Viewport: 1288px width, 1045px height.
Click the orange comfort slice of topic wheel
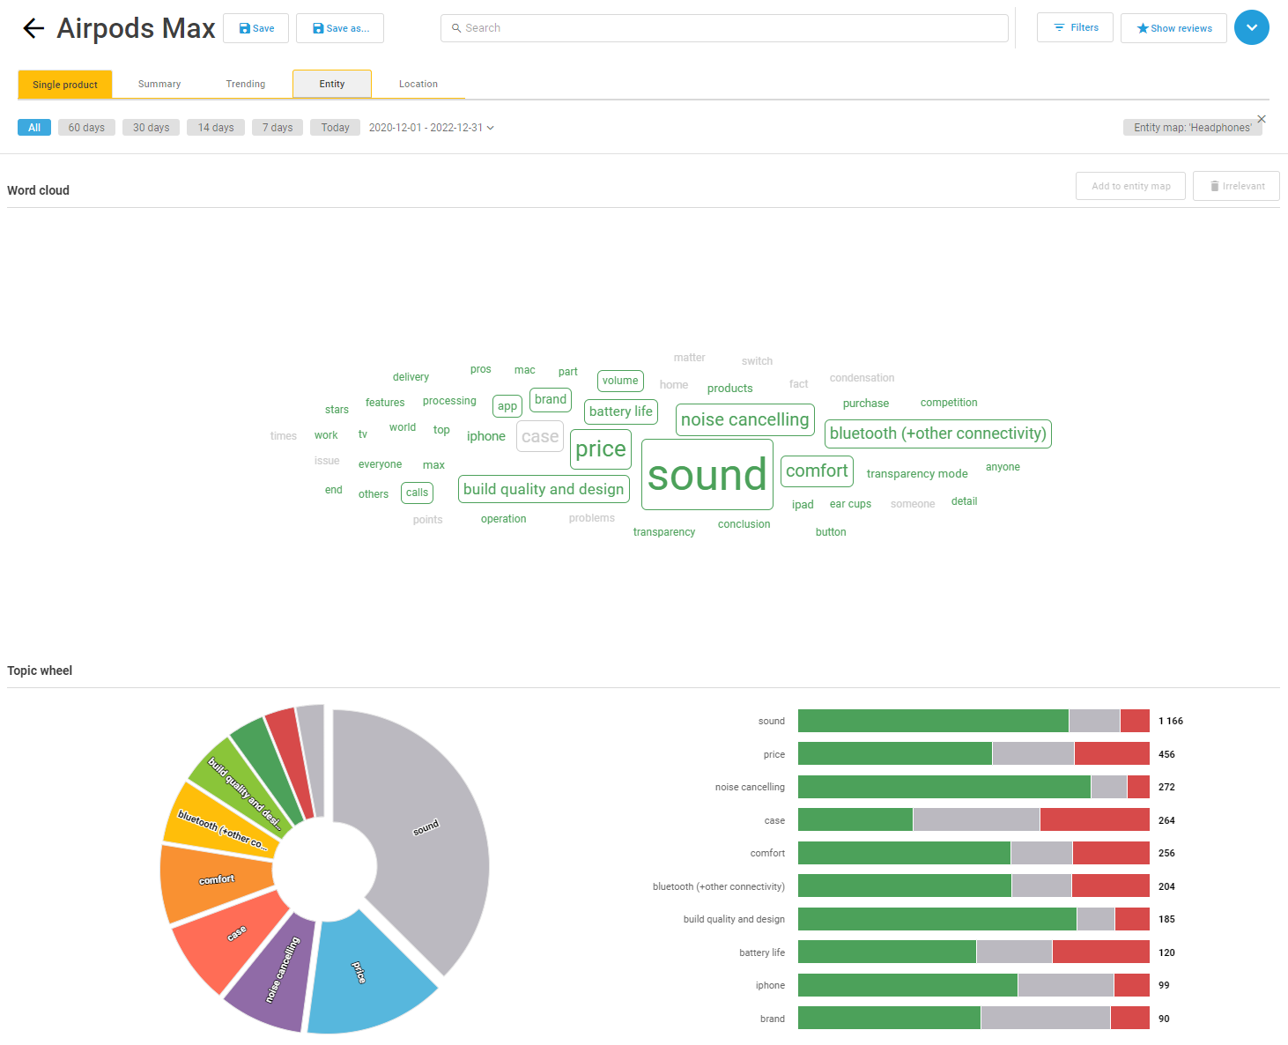tap(216, 881)
